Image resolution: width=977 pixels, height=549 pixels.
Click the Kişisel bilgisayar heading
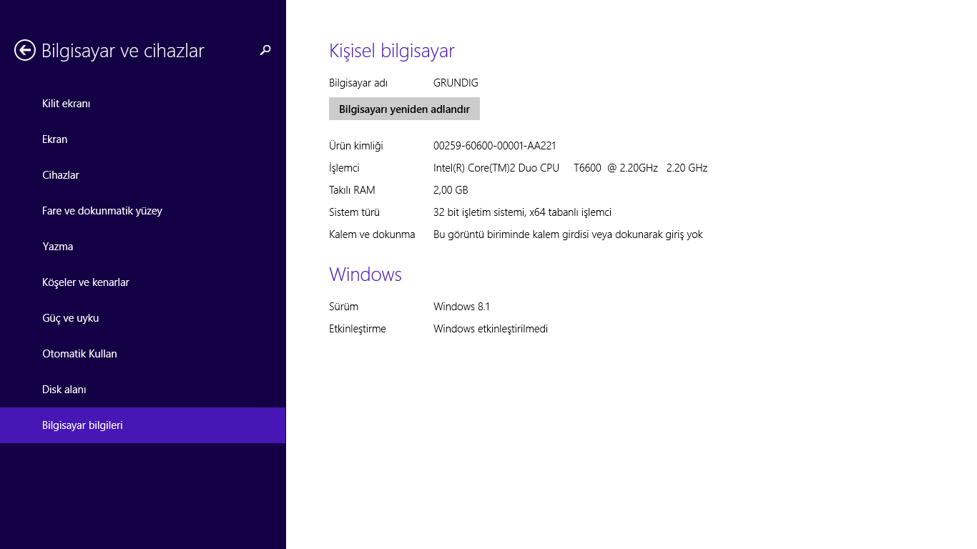[x=392, y=51]
